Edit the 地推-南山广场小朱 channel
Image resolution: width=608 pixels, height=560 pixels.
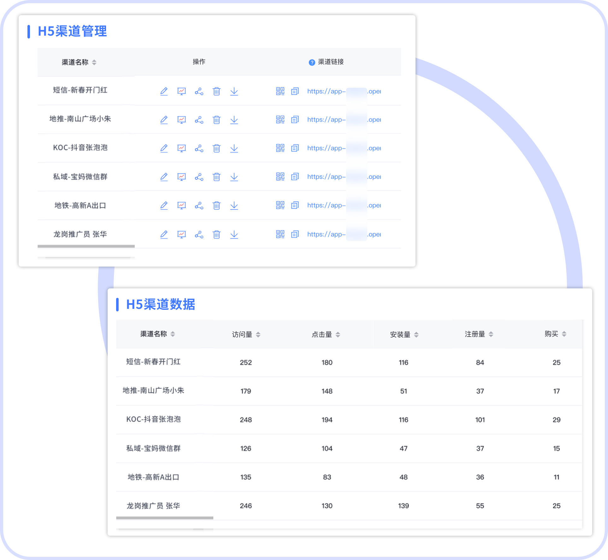(164, 120)
